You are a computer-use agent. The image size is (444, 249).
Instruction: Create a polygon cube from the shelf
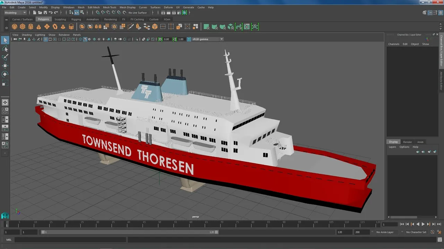tap(23, 27)
